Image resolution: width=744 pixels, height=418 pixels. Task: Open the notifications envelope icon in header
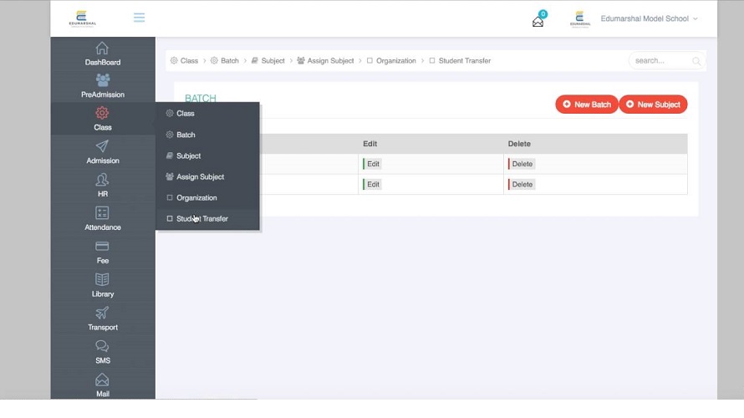[538, 22]
